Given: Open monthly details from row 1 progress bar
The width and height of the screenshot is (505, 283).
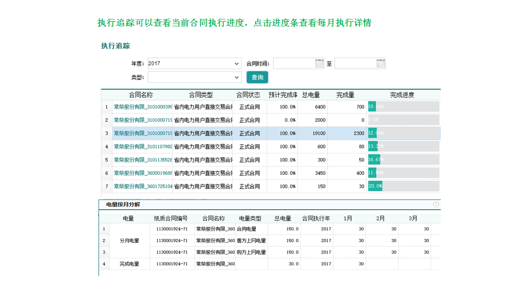Looking at the screenshot, I should [x=403, y=107].
